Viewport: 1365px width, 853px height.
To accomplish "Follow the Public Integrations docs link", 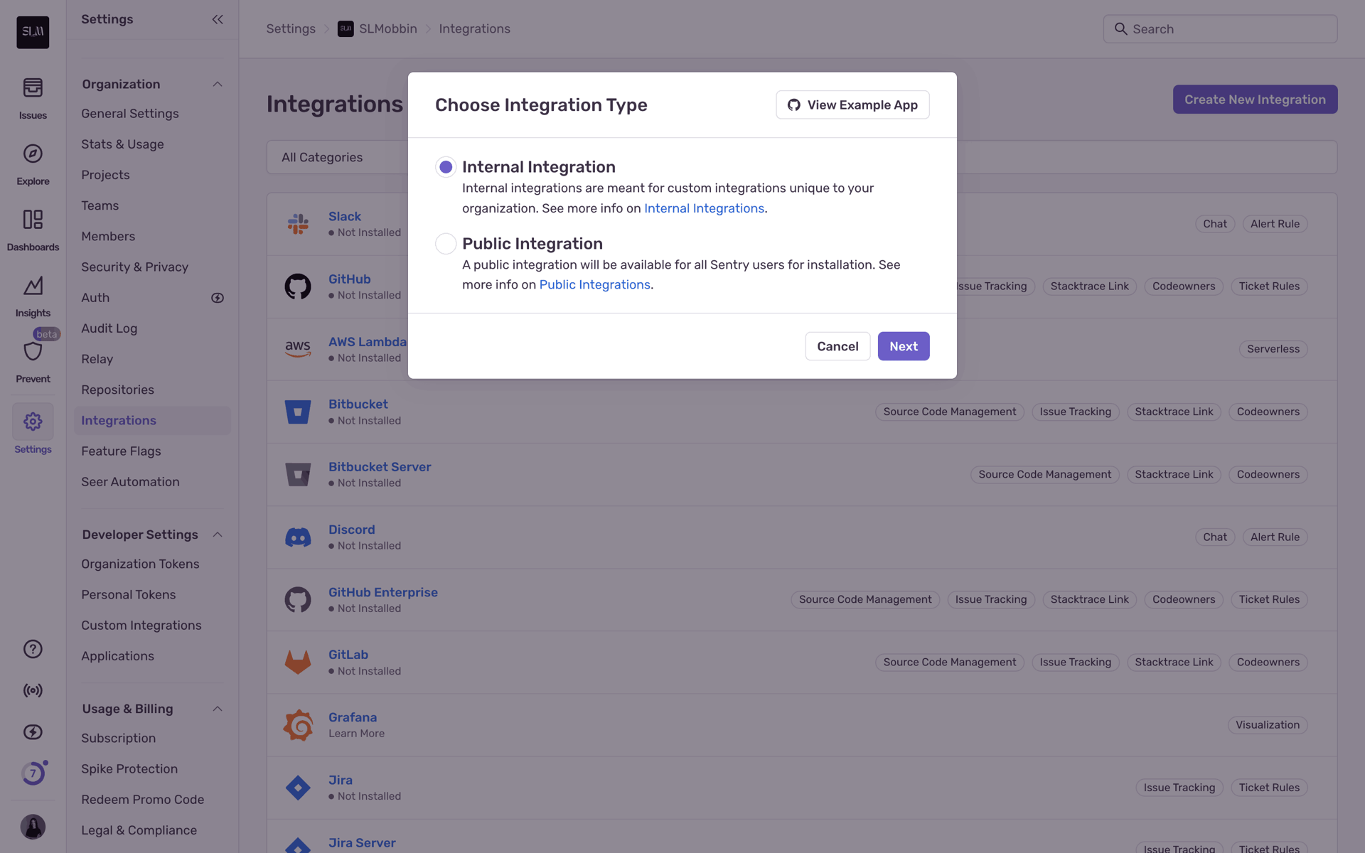I will click(x=594, y=284).
